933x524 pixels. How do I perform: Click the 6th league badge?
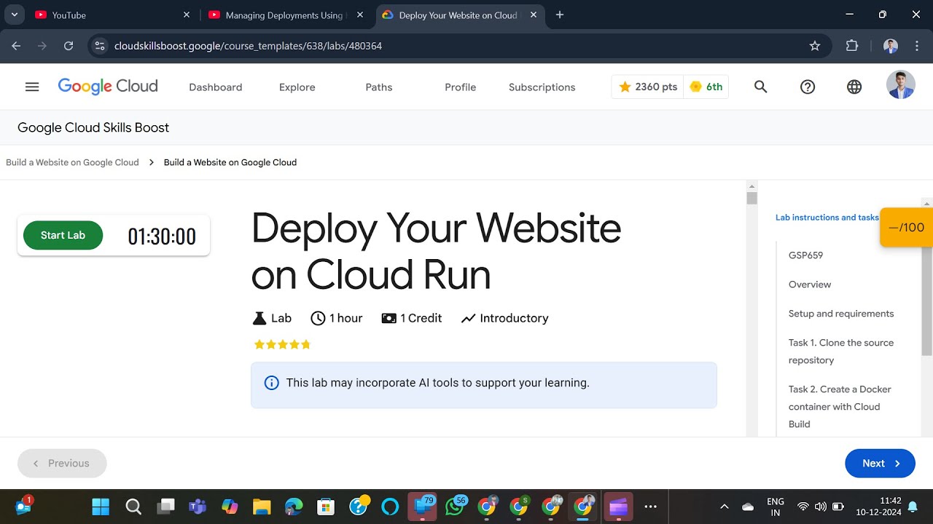(706, 87)
